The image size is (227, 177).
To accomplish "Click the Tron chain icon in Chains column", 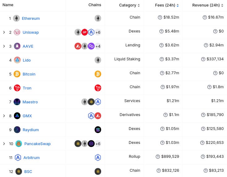I will click(x=98, y=88).
